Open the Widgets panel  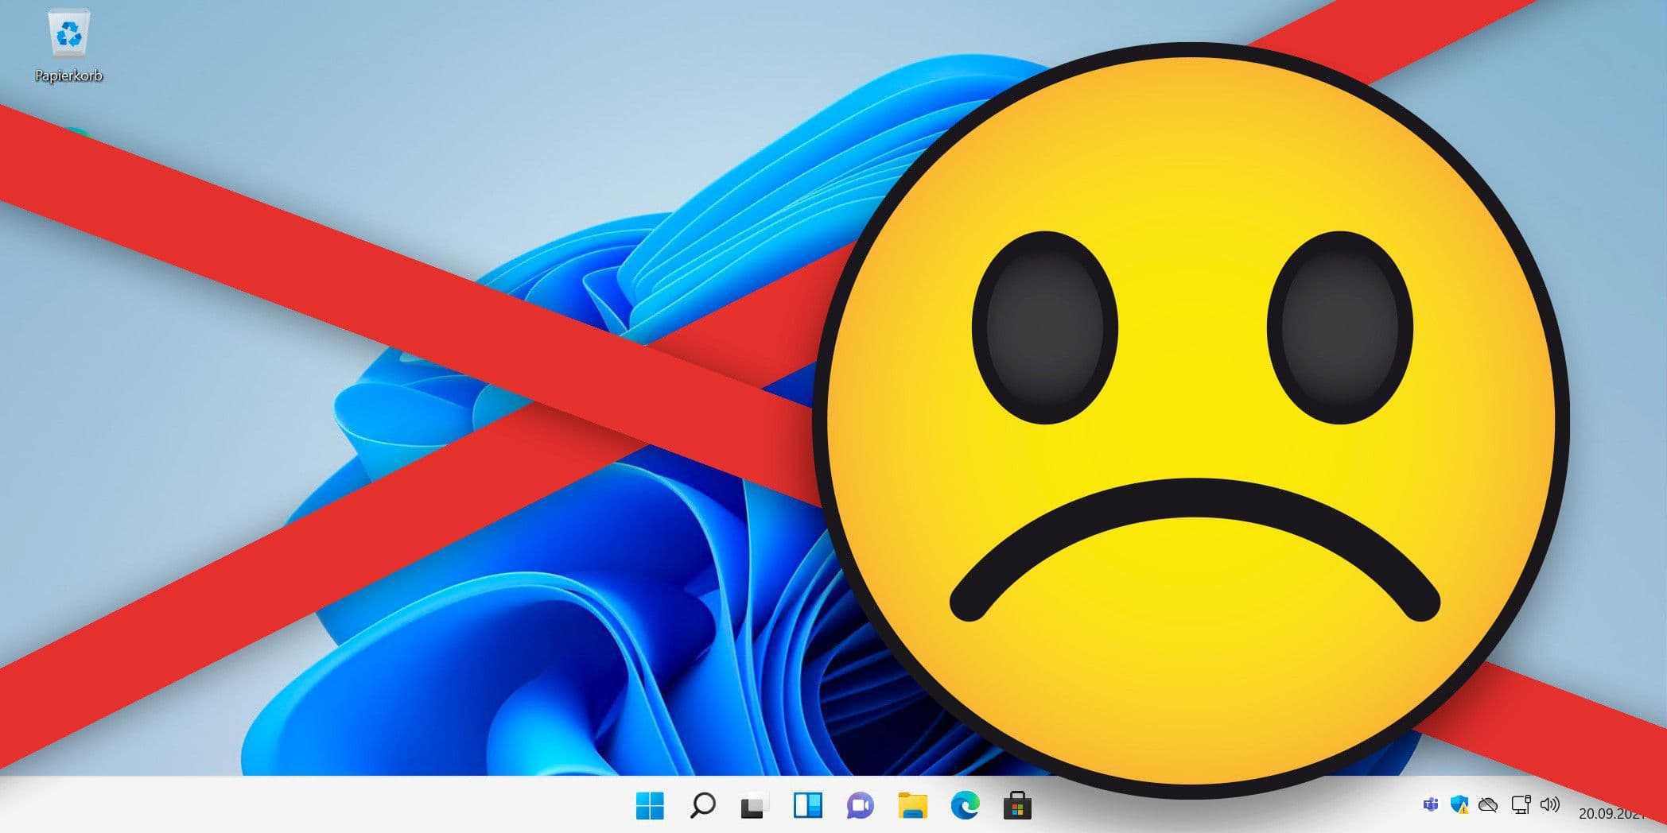pos(808,806)
